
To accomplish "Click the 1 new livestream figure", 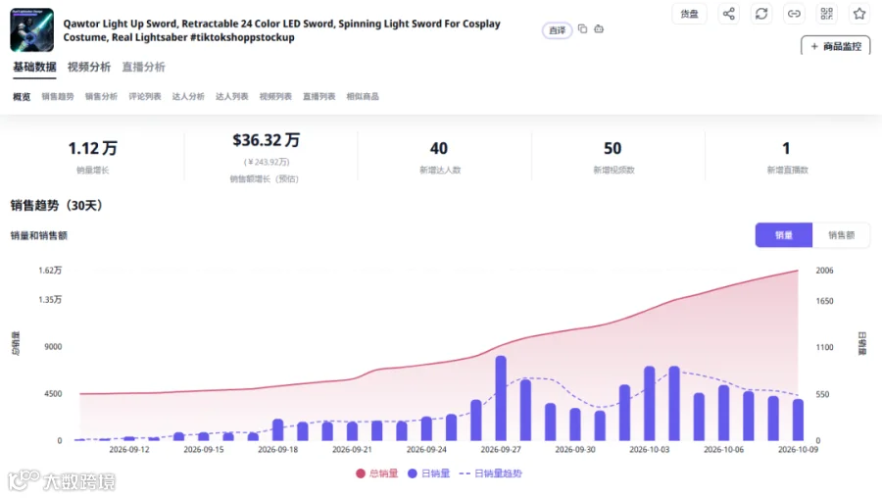I will coord(786,149).
